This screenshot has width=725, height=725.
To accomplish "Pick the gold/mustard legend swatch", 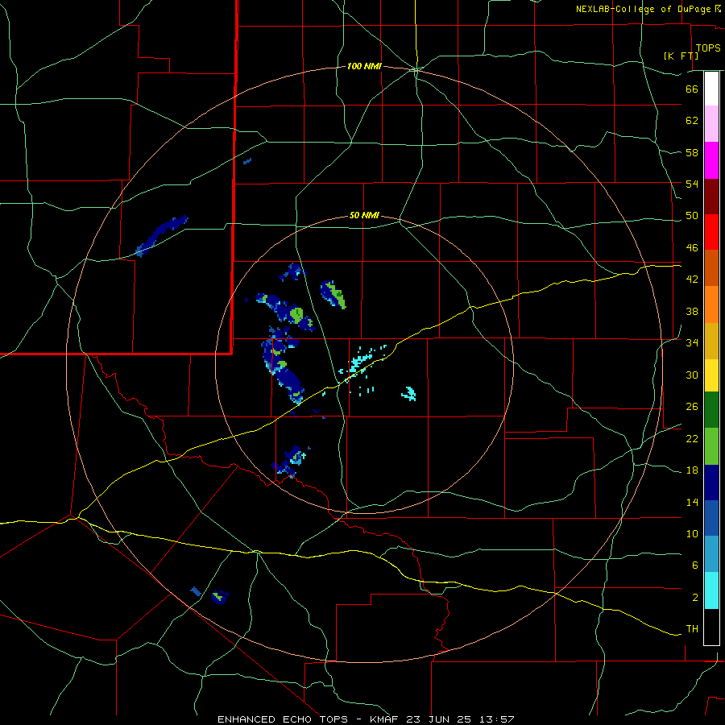I will click(711, 341).
